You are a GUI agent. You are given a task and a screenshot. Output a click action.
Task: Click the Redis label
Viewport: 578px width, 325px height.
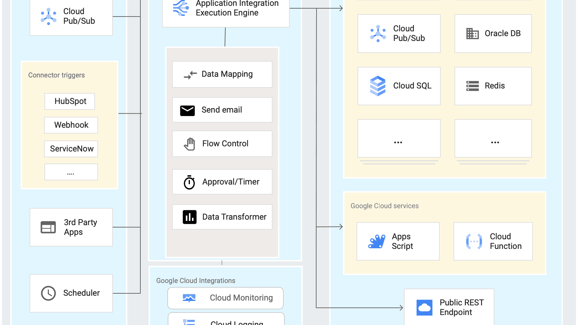pos(495,86)
